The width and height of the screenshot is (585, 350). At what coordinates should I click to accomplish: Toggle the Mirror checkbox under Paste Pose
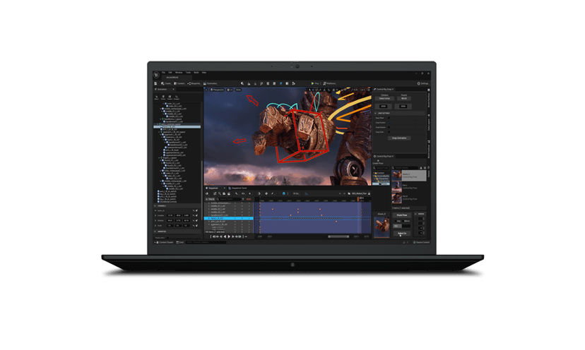[x=403, y=221]
